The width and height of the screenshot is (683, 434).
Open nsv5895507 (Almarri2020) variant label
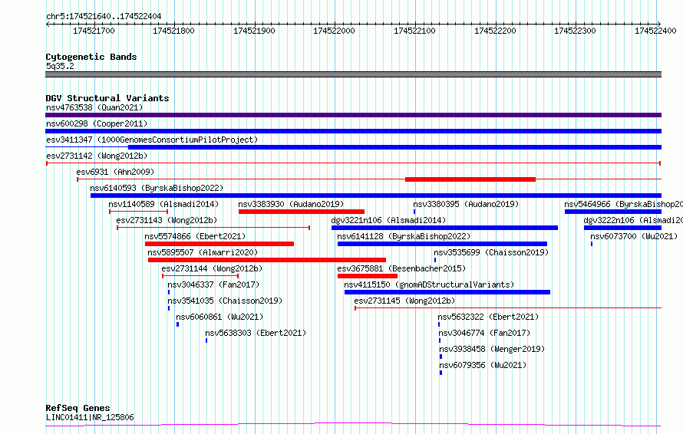pyautogui.click(x=203, y=252)
